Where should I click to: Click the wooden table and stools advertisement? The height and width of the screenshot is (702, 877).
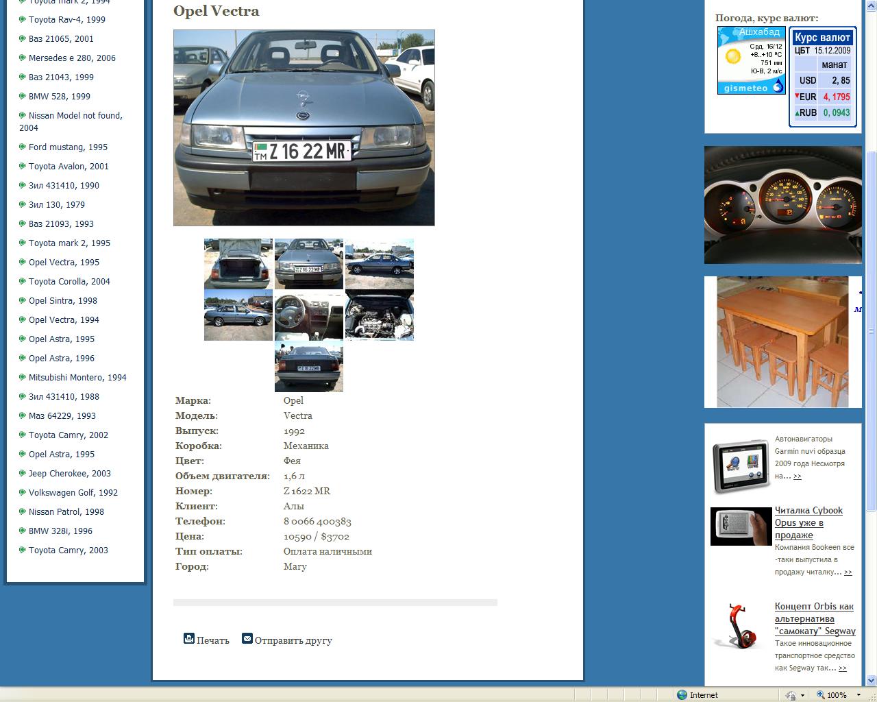point(783,342)
